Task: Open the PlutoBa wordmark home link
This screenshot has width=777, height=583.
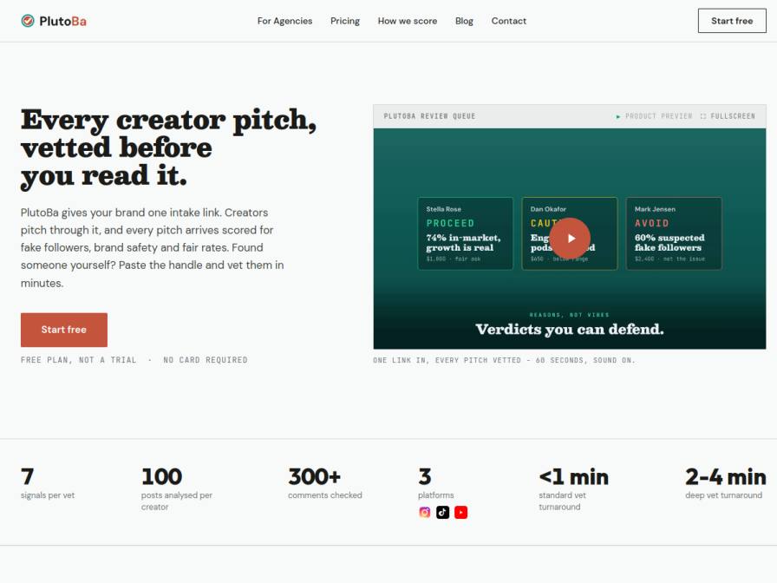Action: click(x=62, y=22)
